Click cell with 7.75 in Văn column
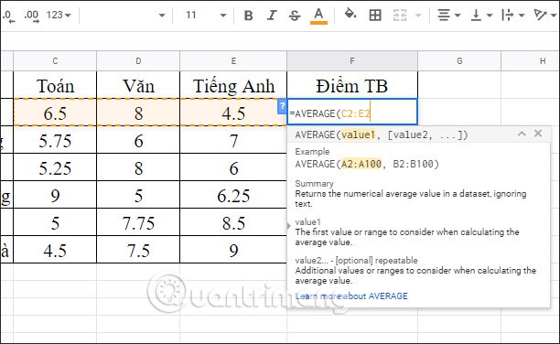The width and height of the screenshot is (560, 344). (138, 222)
